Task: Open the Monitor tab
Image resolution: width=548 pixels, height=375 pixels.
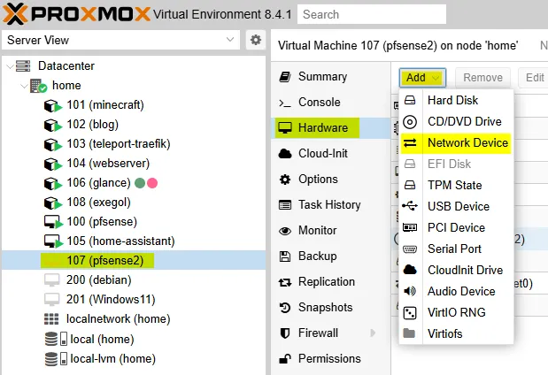Action: (330, 231)
